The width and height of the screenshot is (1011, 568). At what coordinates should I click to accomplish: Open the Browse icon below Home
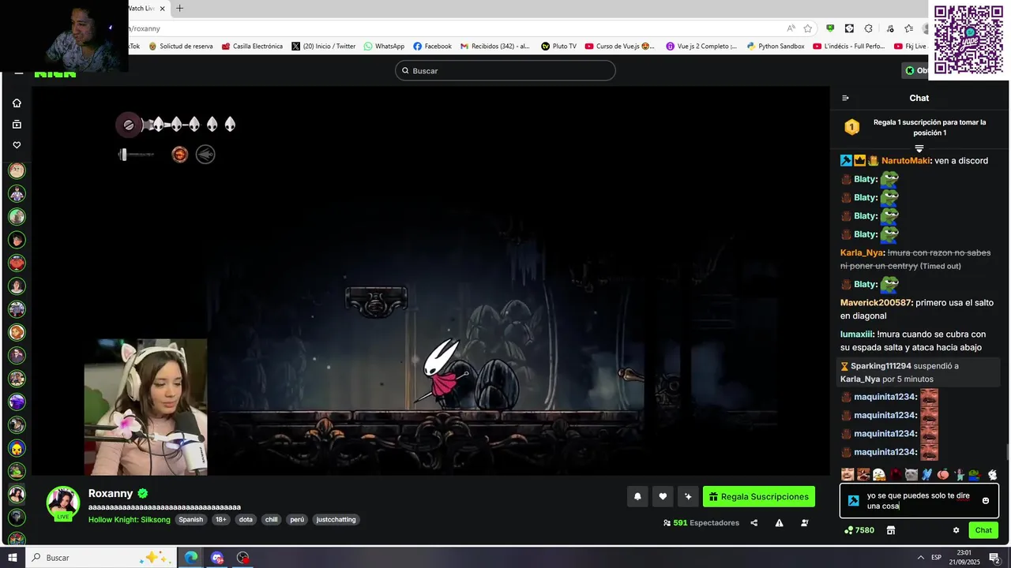pyautogui.click(x=17, y=124)
